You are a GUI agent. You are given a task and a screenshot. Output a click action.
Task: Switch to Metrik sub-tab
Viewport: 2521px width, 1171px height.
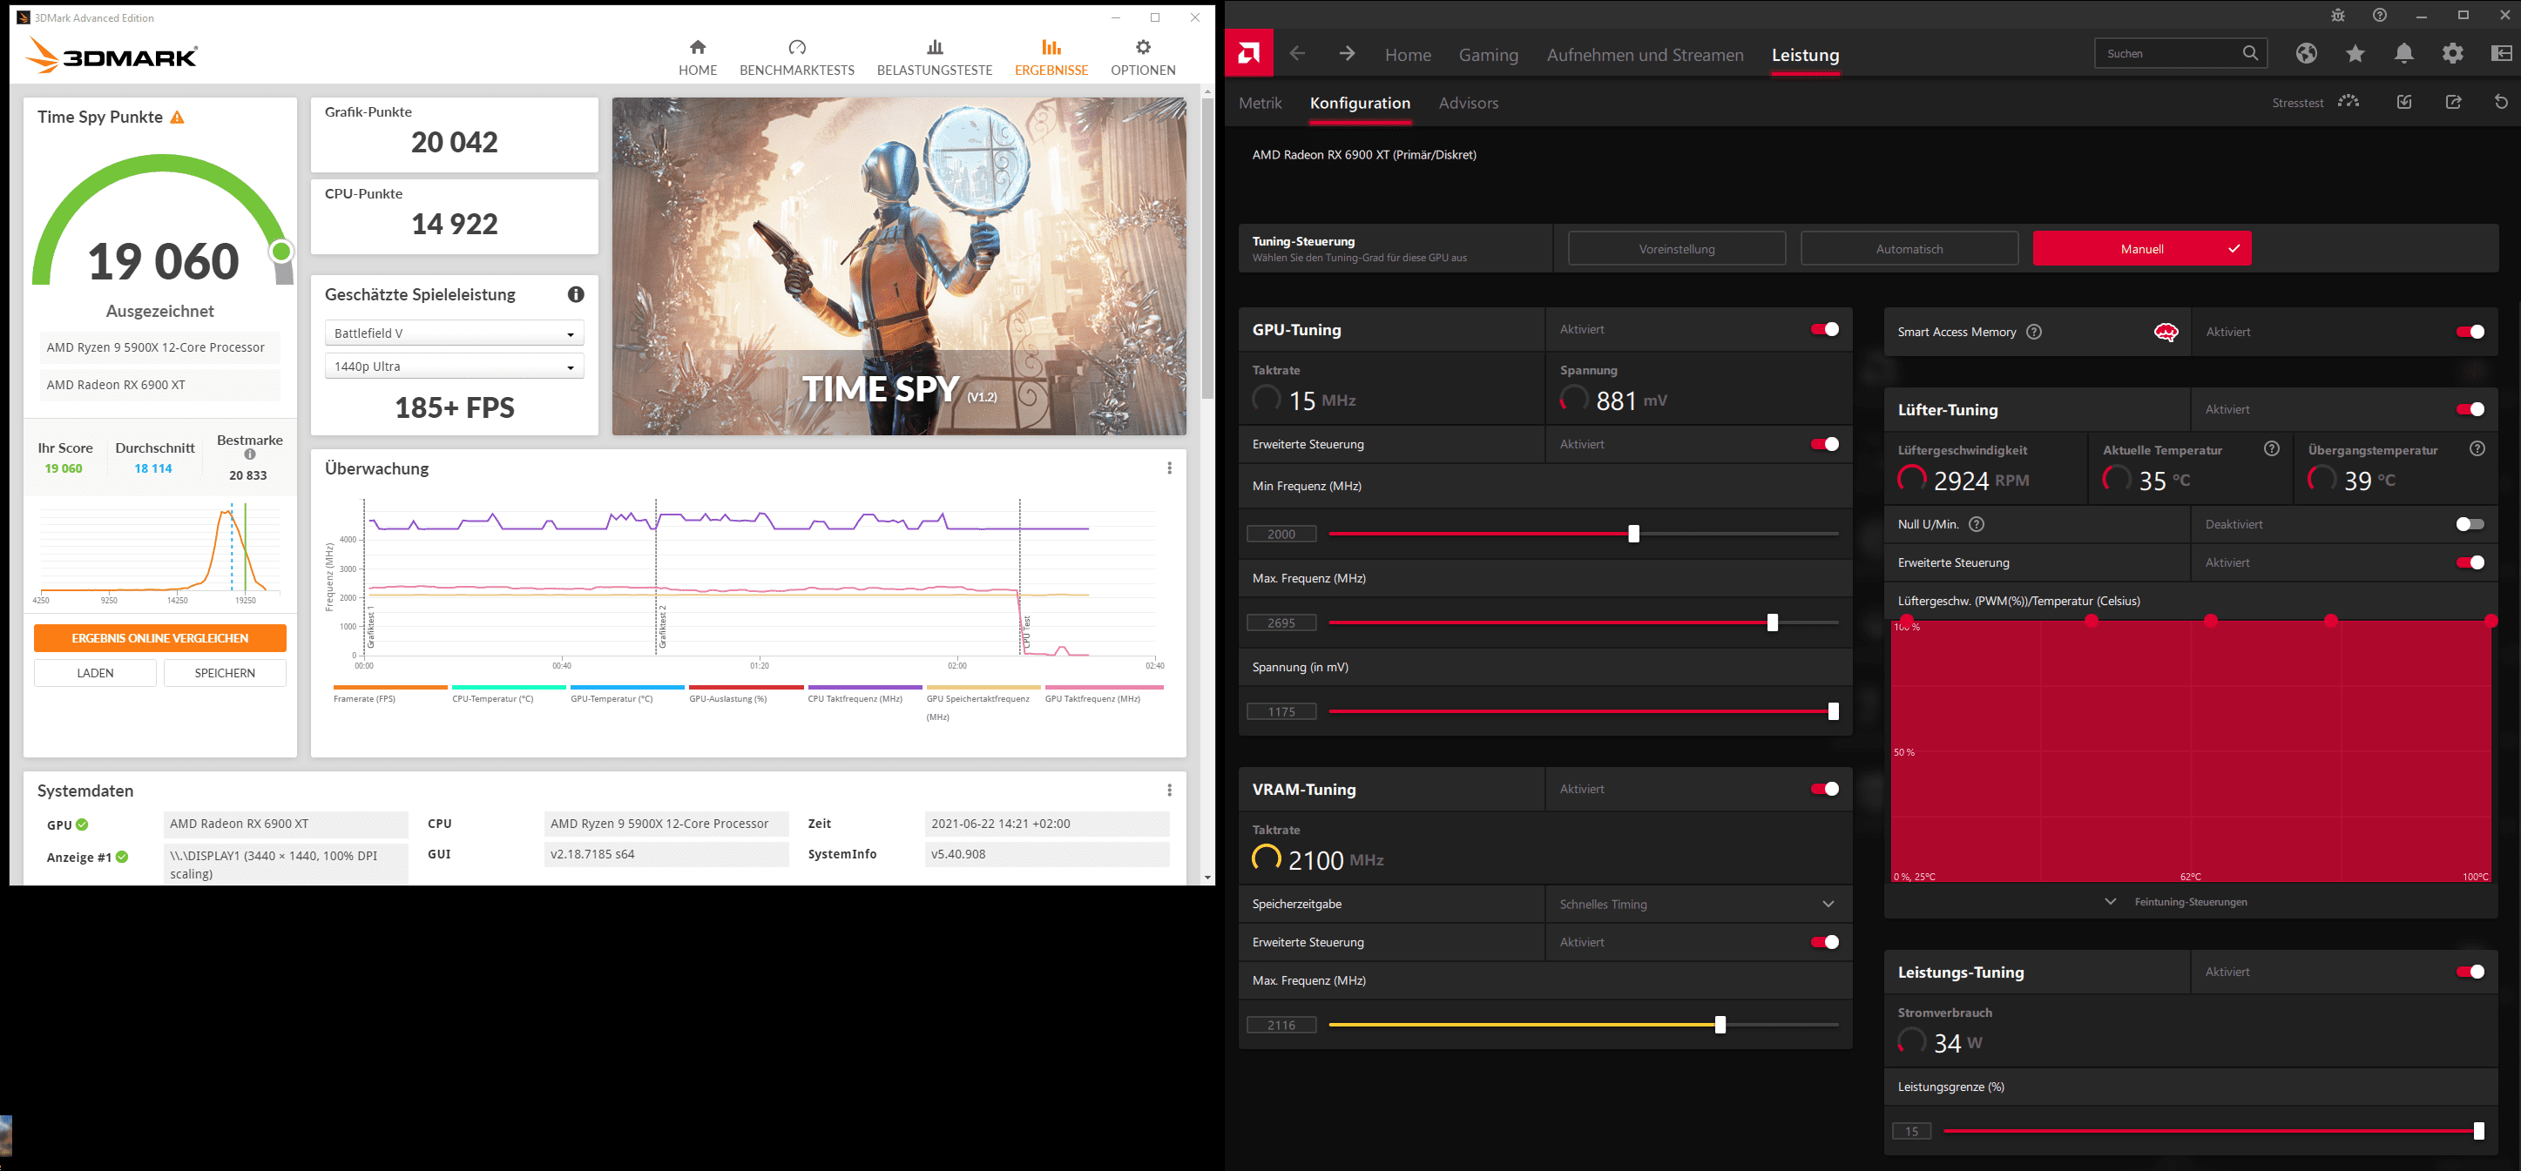(x=1260, y=103)
